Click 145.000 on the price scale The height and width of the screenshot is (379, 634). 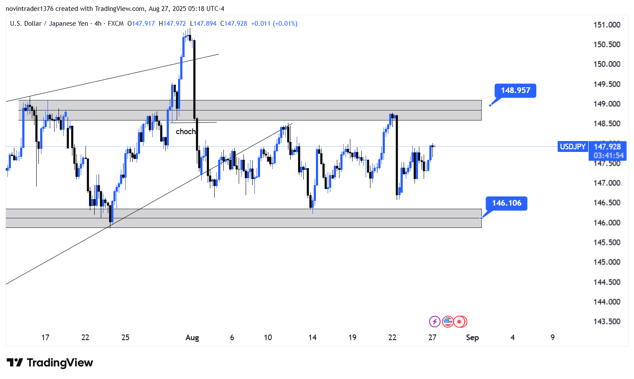click(x=607, y=262)
